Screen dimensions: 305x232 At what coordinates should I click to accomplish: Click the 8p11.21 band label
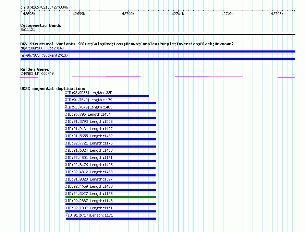coord(28,30)
